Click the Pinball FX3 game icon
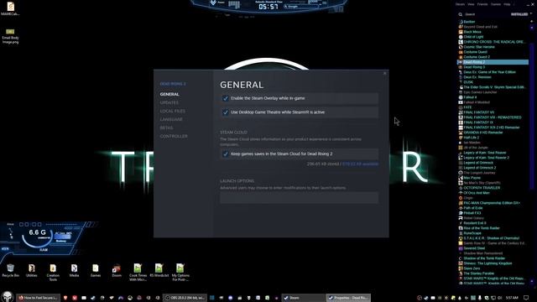Image resolution: width=537 pixels, height=302 pixels. point(461,213)
